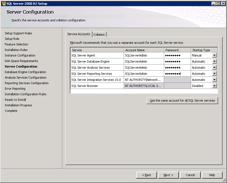Click Ready to Install step in sidebar
The width and height of the screenshot is (227, 183).
click(15, 100)
